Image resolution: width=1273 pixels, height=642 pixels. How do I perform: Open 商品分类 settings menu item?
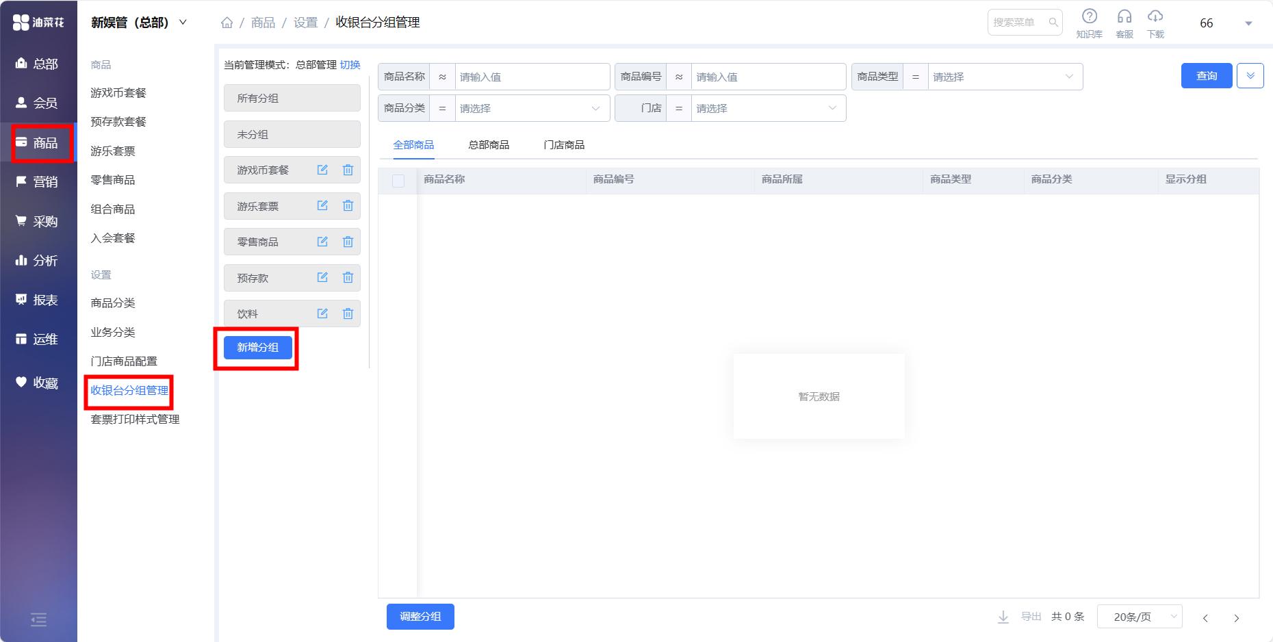coord(113,303)
